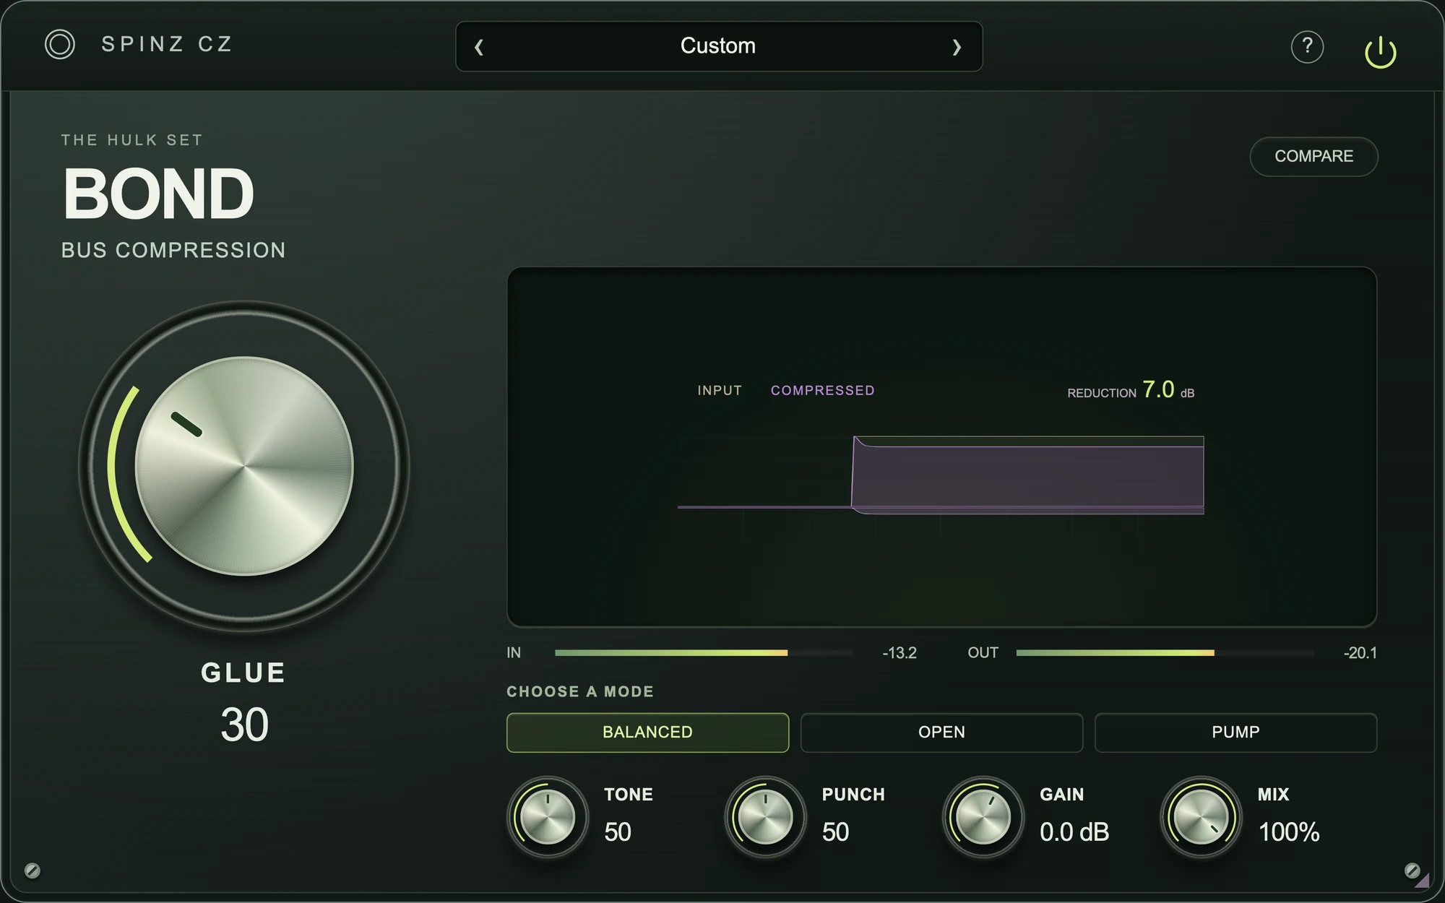The width and height of the screenshot is (1445, 903).
Task: Click the SPINZ CZ brand text
Action: point(167,44)
